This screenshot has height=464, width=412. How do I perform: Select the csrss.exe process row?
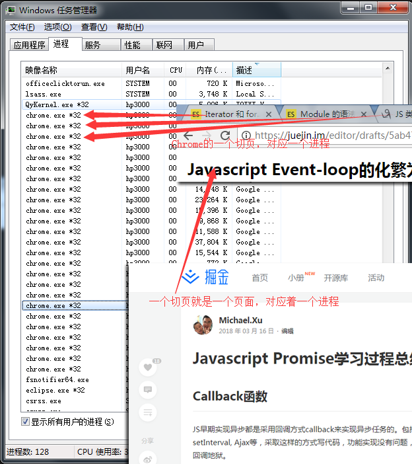coord(75,401)
